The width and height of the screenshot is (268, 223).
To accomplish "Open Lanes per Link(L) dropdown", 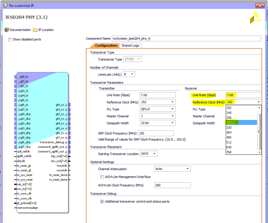I will pos(129,74).
